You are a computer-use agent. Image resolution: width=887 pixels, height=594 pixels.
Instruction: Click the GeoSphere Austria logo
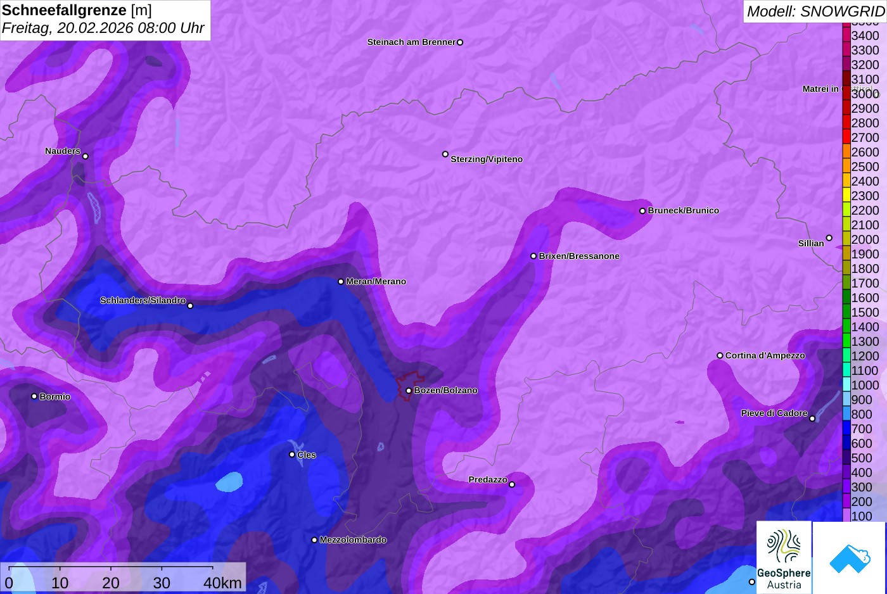coord(784,557)
